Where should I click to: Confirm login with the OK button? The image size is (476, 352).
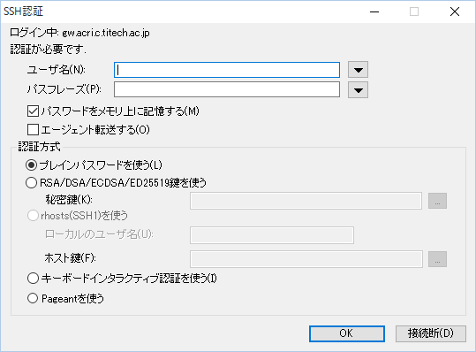click(347, 333)
